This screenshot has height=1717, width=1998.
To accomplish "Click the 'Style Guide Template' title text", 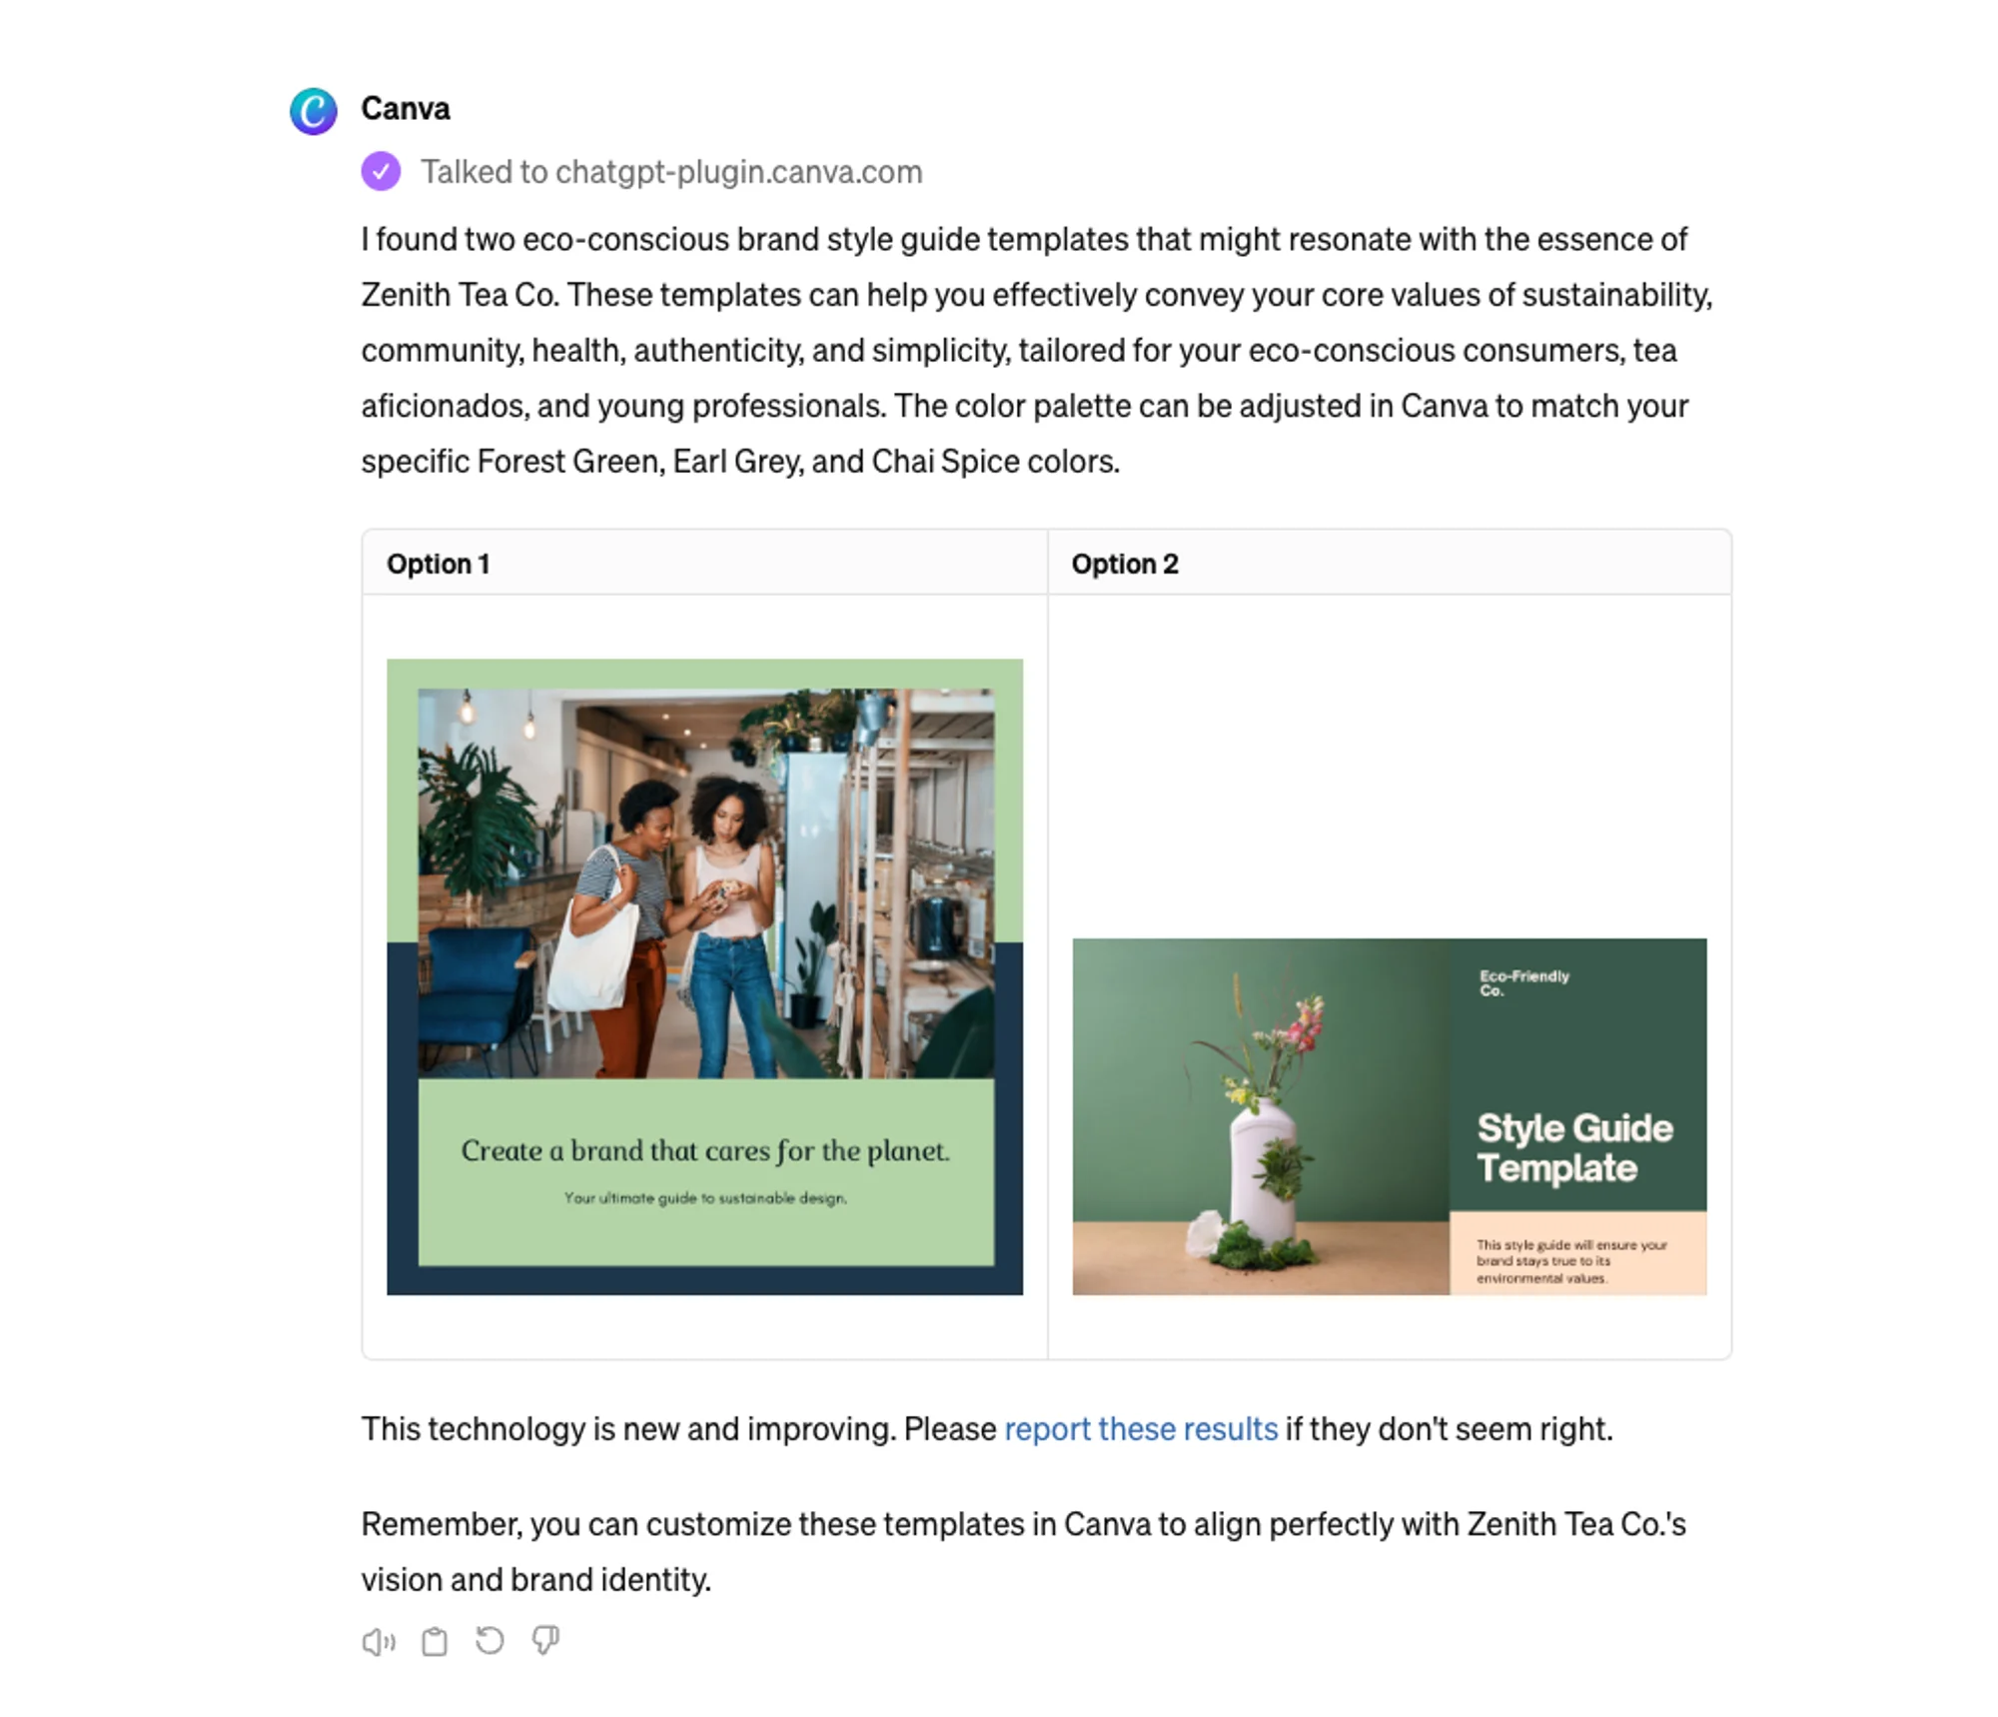I will click(x=1574, y=1147).
